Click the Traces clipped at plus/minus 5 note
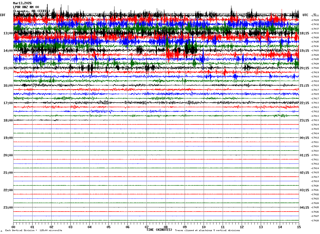 tap(207, 231)
